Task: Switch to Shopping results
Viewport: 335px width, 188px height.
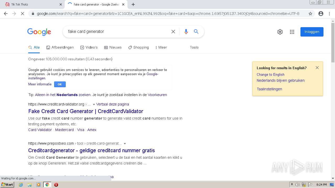Action: tap(138, 48)
